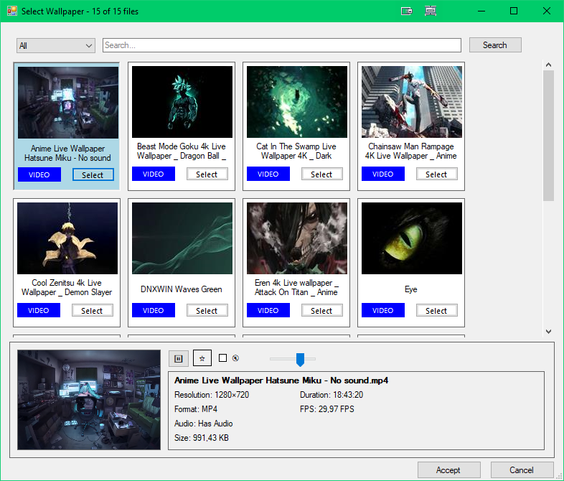Select the Beast Mode Goku wallpaper
This screenshot has height=481, width=564.
point(207,174)
